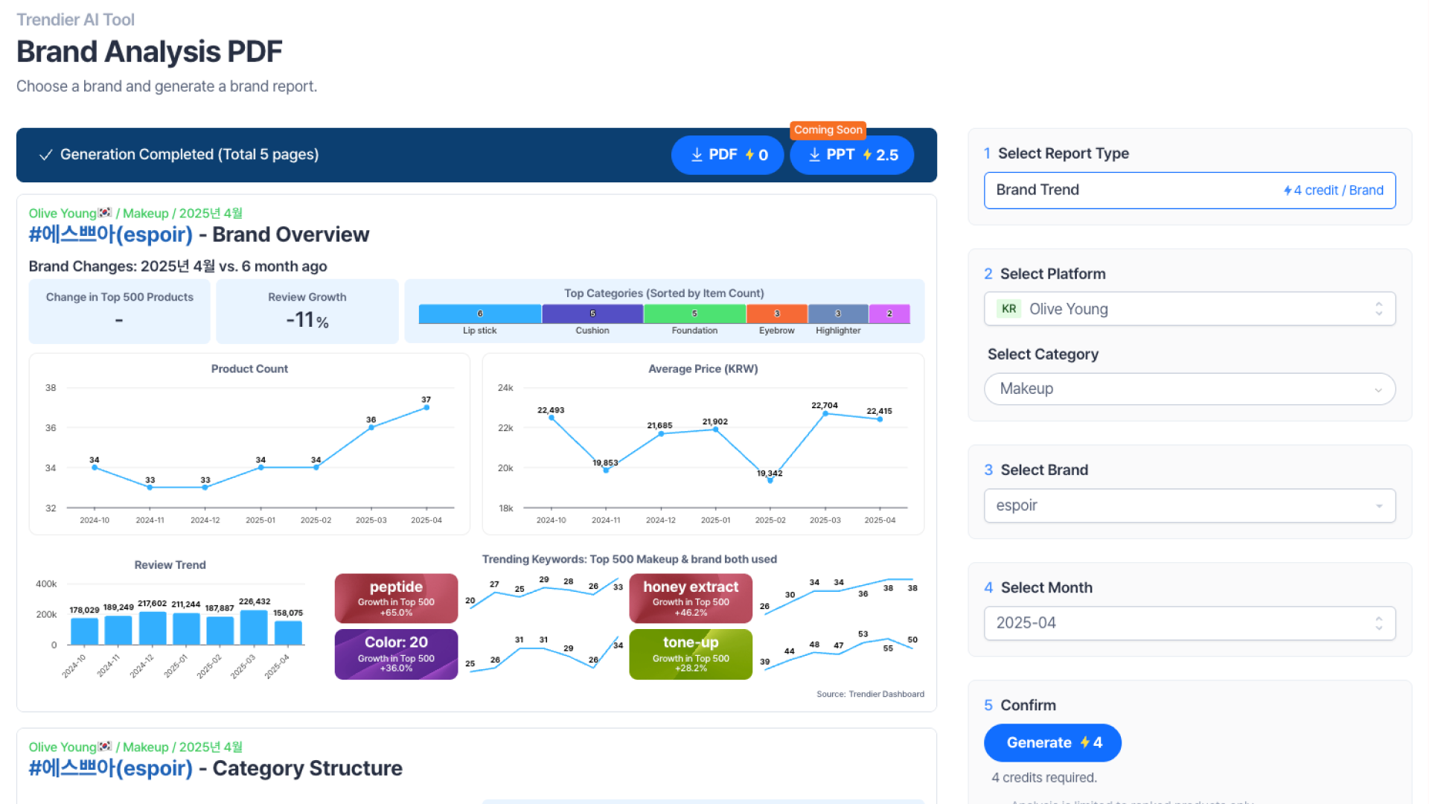Click the Olive Young breadcrumb in Brand Overview

click(x=70, y=214)
